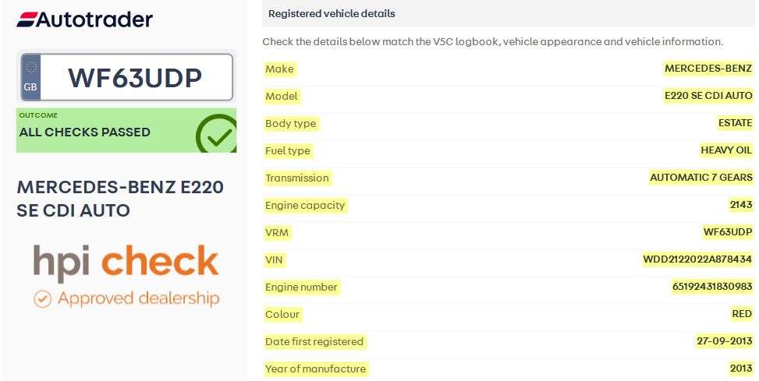This screenshot has width=759, height=381.
Task: Click the green checkmark outcome icon
Action: pyautogui.click(x=216, y=134)
